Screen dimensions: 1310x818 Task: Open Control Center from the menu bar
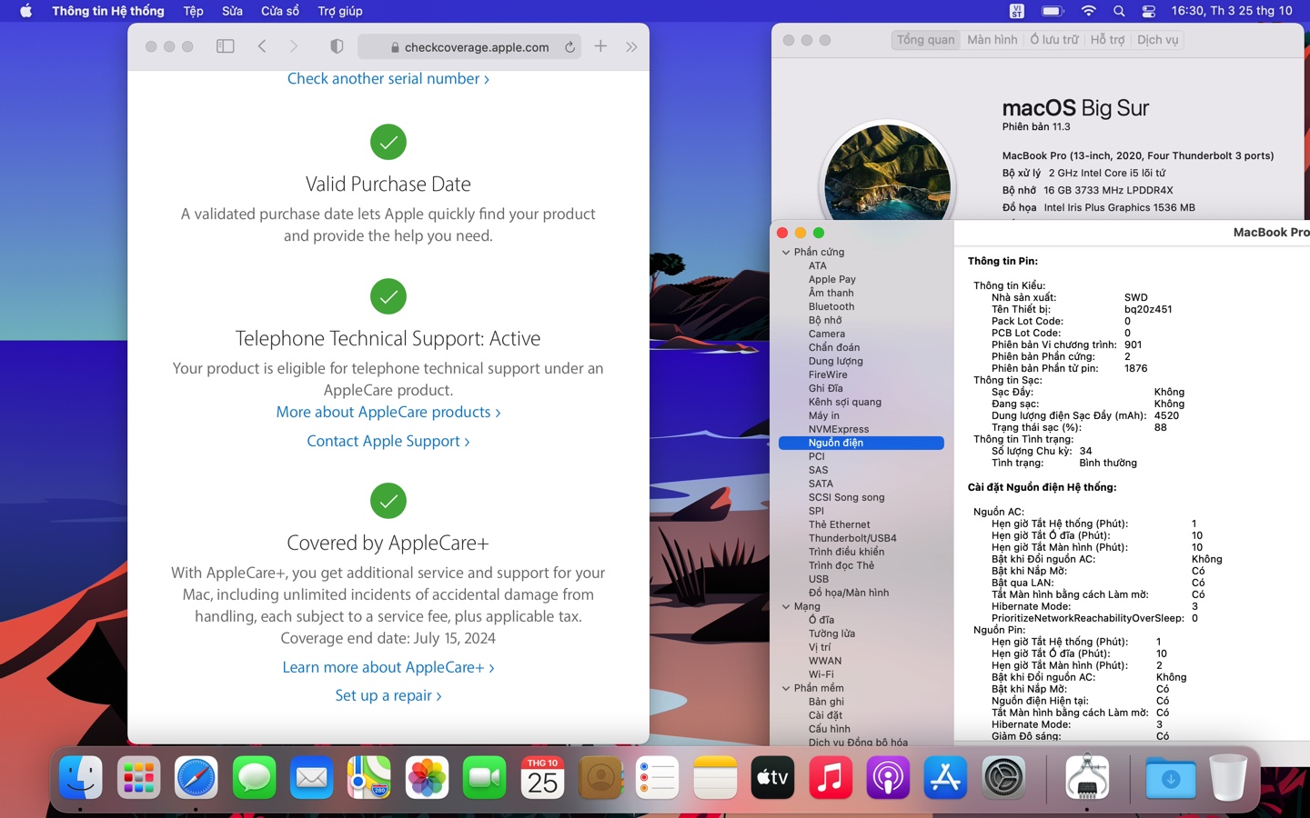1149,11
